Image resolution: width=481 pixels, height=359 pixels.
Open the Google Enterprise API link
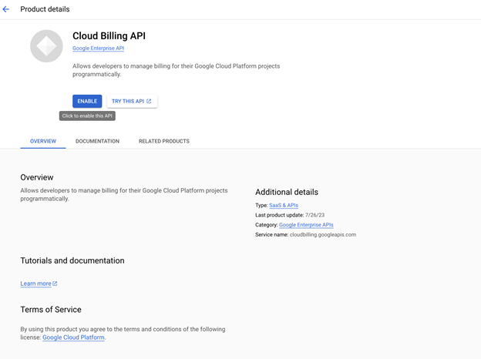[98, 48]
